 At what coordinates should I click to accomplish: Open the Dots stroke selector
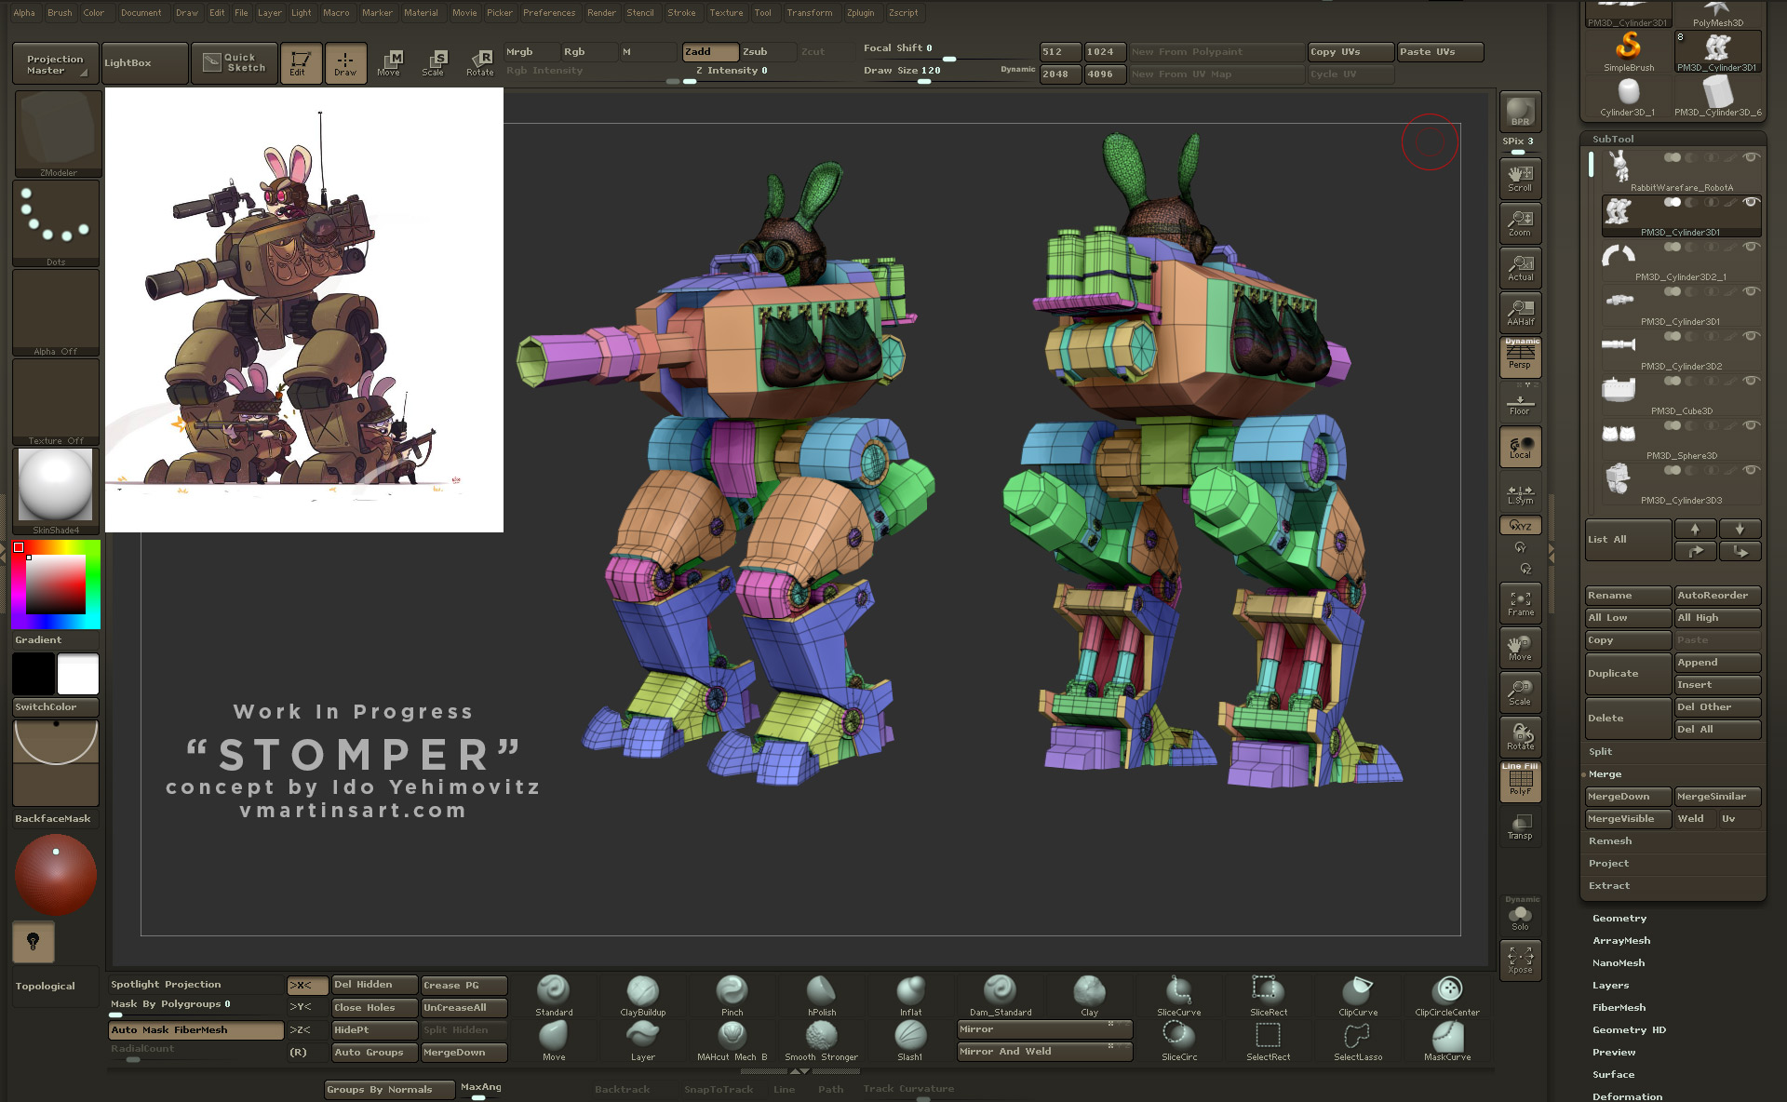[x=57, y=223]
